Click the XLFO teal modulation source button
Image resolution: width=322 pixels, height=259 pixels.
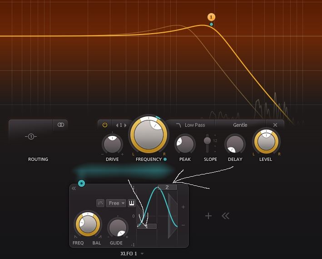pyautogui.click(x=82, y=183)
